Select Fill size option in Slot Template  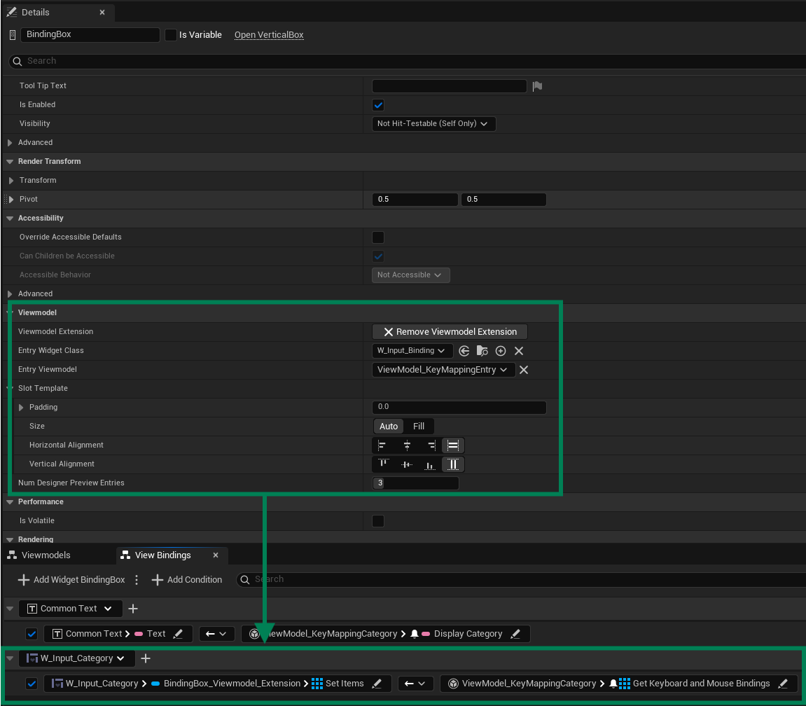coord(419,426)
